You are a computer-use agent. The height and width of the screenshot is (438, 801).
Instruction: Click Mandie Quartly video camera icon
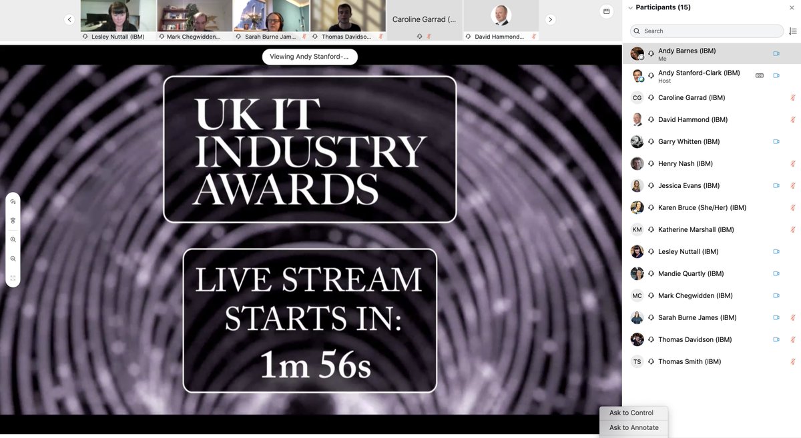tap(776, 273)
